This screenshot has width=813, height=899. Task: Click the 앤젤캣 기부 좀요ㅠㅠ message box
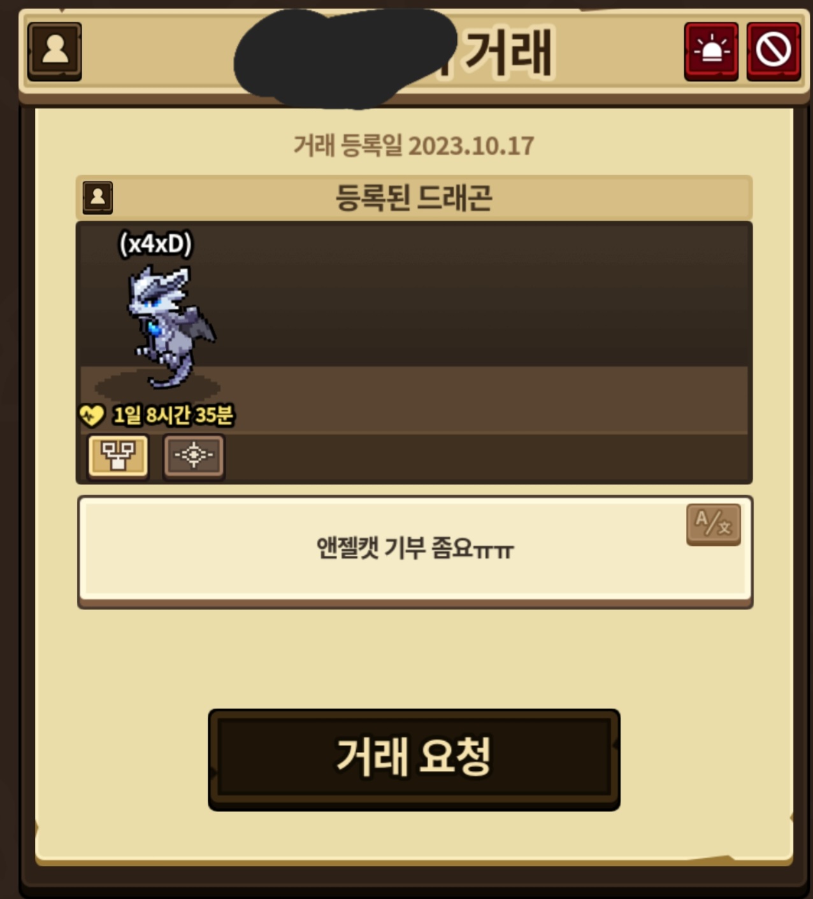(415, 552)
